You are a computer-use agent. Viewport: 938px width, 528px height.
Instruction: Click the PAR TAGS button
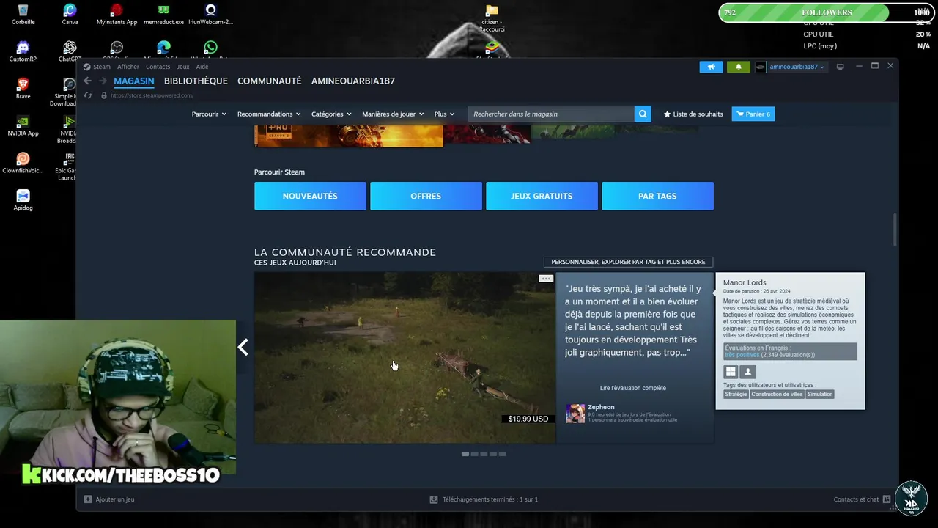[x=657, y=196]
